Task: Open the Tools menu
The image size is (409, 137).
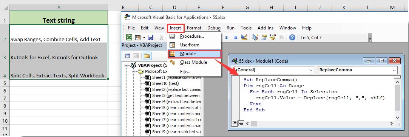Action: 246,28
